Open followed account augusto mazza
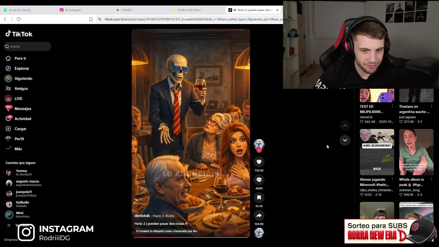The image size is (439, 247). coord(27,183)
